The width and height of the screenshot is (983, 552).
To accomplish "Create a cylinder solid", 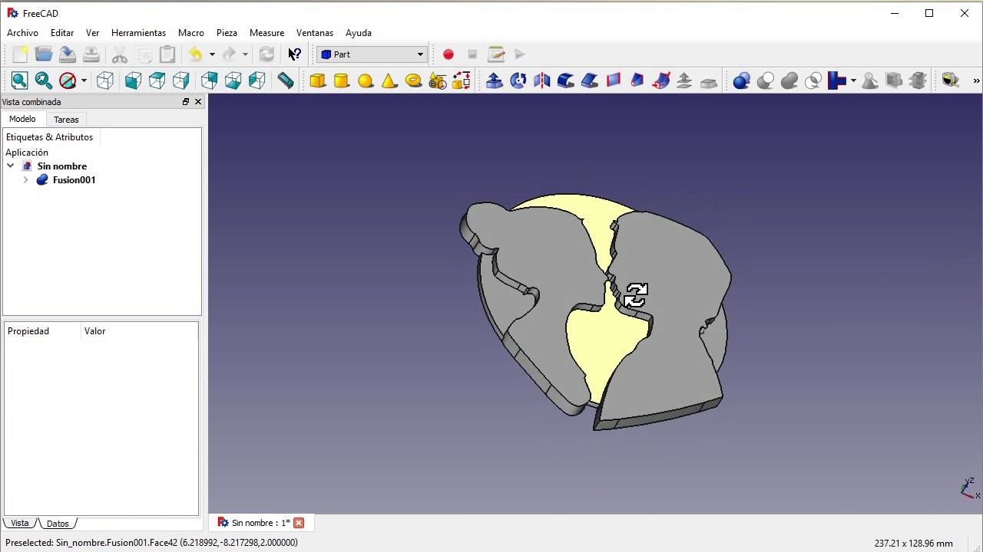I will 342,80.
